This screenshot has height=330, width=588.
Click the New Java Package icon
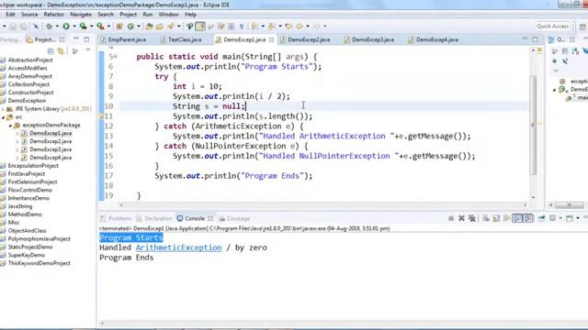click(x=119, y=27)
